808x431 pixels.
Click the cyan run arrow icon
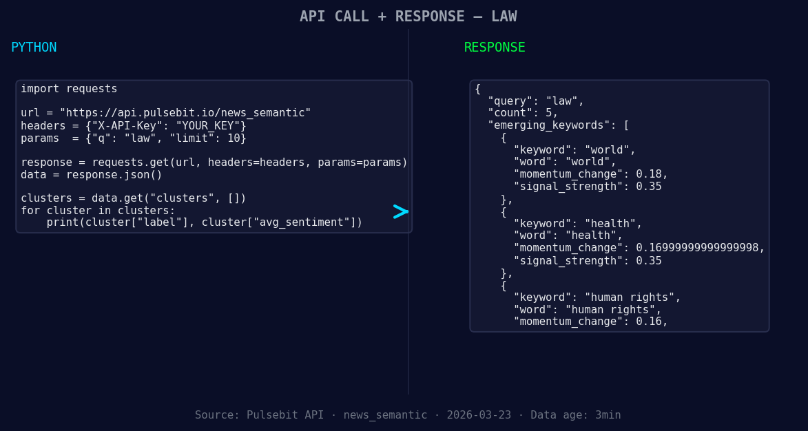tap(400, 212)
